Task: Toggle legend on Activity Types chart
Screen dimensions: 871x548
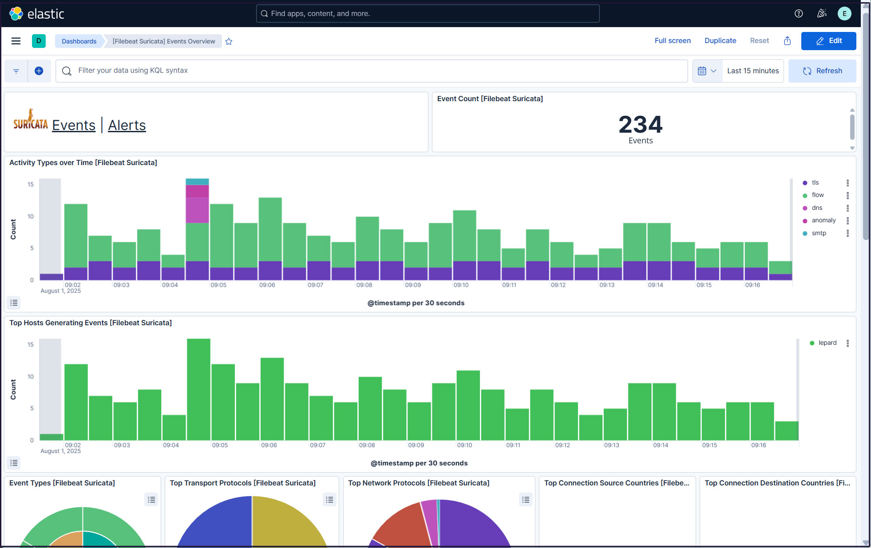Action: coord(14,303)
